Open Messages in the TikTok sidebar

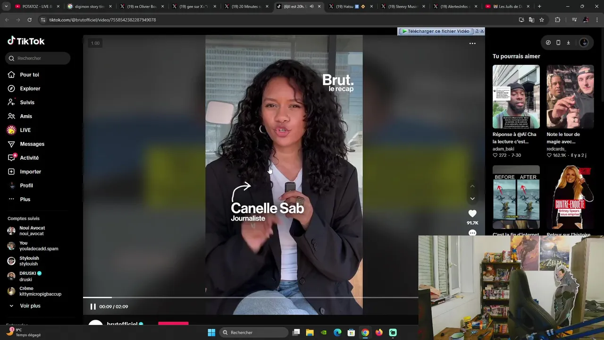tap(32, 144)
